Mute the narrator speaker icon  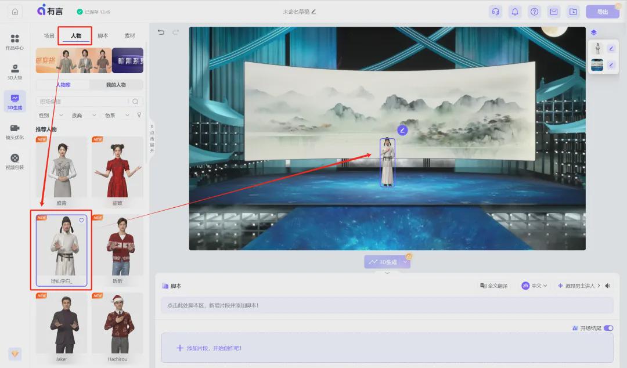[607, 286]
